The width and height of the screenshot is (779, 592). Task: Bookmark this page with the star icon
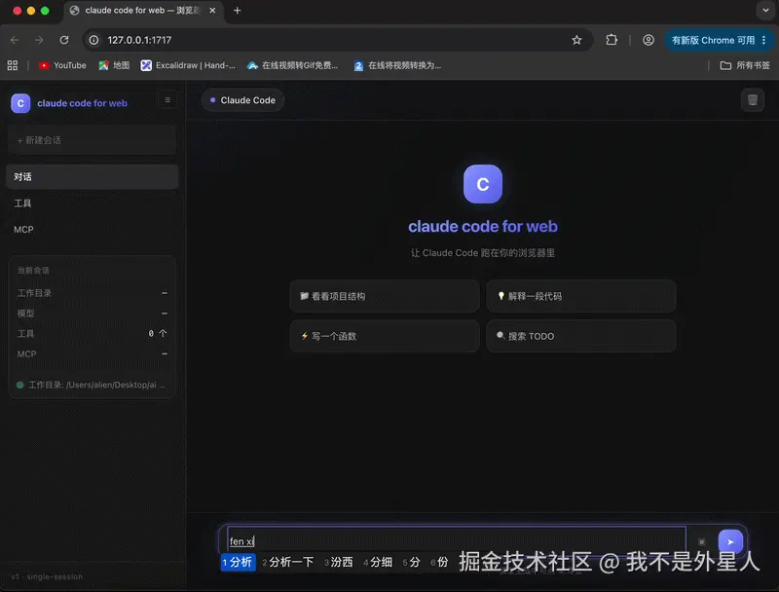coord(576,40)
